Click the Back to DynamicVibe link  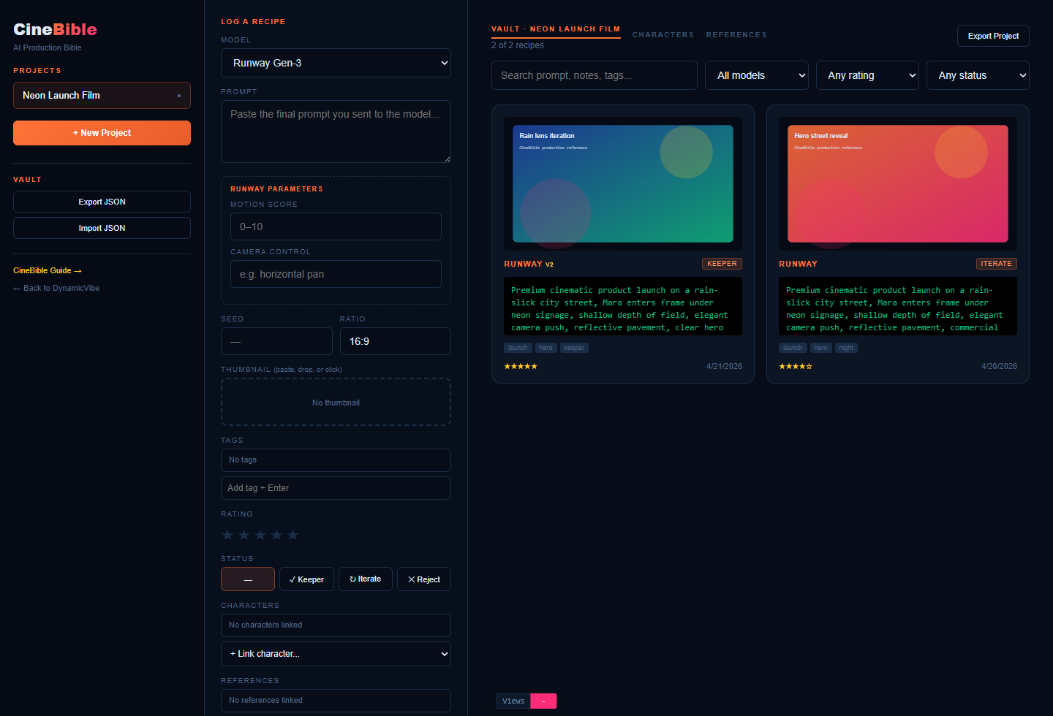56,288
